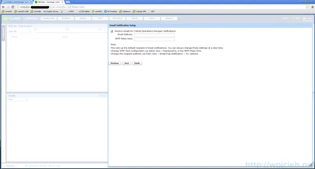Click the Note: label text
The width and height of the screenshot is (315, 169).
pos(113,45)
